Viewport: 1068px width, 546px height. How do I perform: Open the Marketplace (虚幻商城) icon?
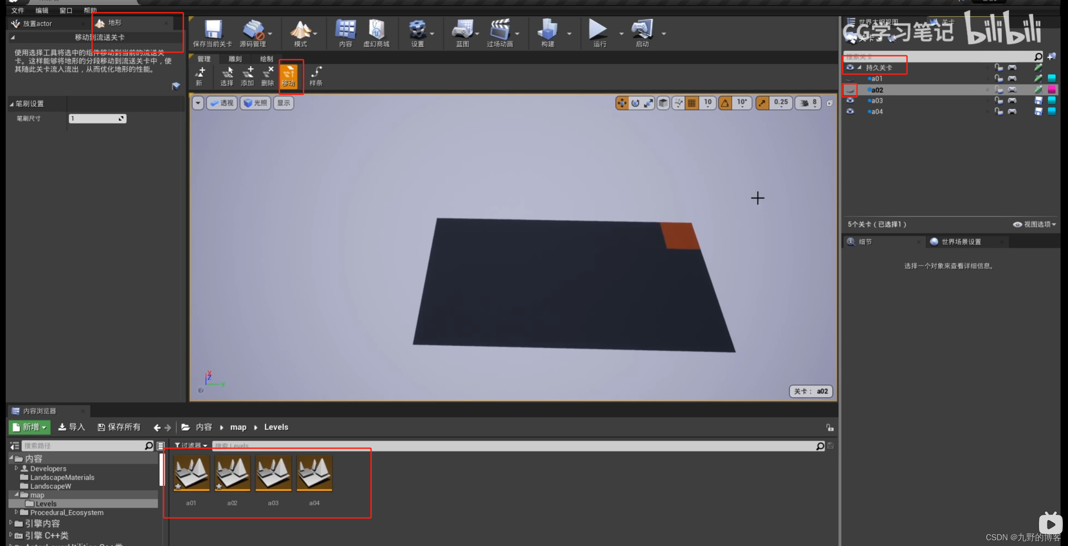376,30
